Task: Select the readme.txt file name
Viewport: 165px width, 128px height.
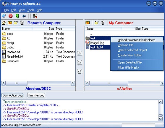Action: click(13, 52)
